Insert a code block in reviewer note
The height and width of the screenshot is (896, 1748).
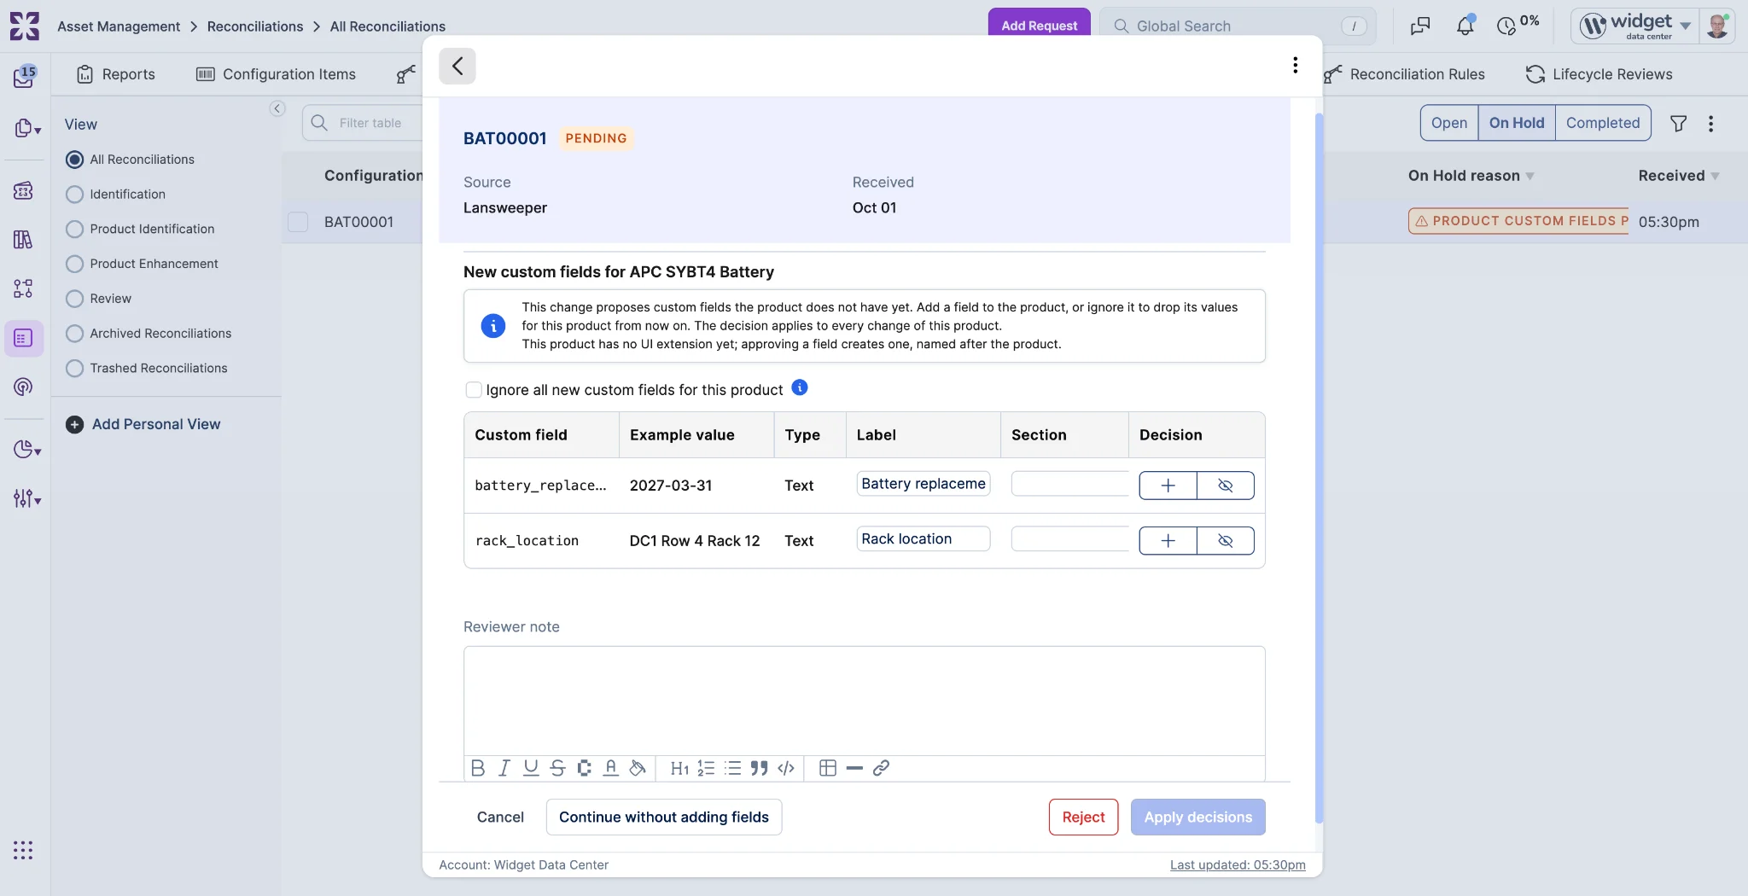[x=786, y=768]
